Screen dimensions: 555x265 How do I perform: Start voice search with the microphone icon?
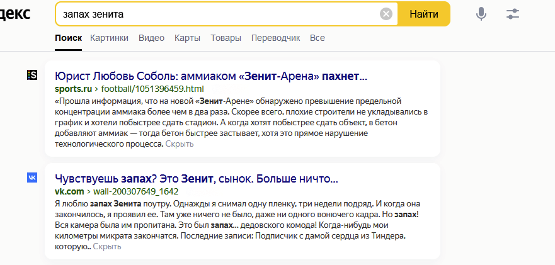pos(481,14)
